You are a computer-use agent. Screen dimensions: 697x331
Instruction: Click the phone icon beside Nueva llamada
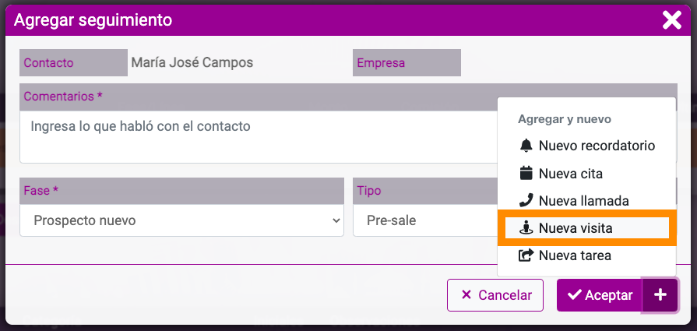(526, 200)
